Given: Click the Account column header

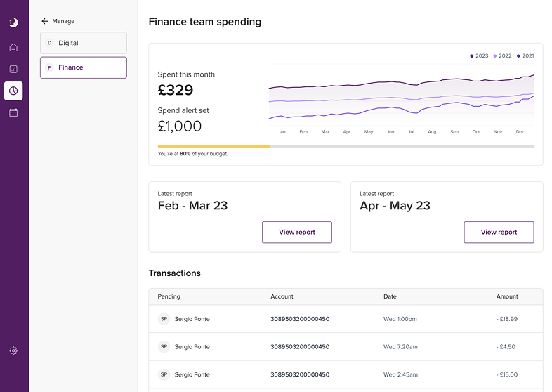Looking at the screenshot, I should (282, 296).
